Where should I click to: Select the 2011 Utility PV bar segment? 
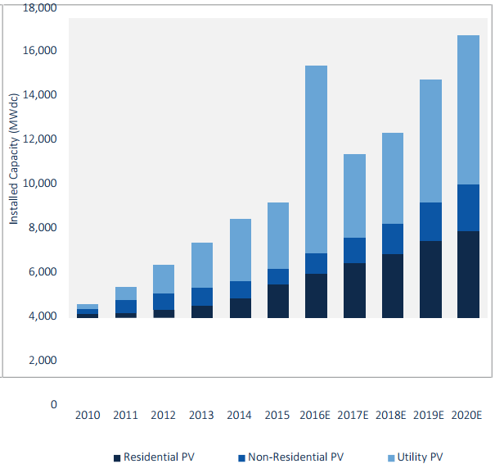[x=126, y=293]
